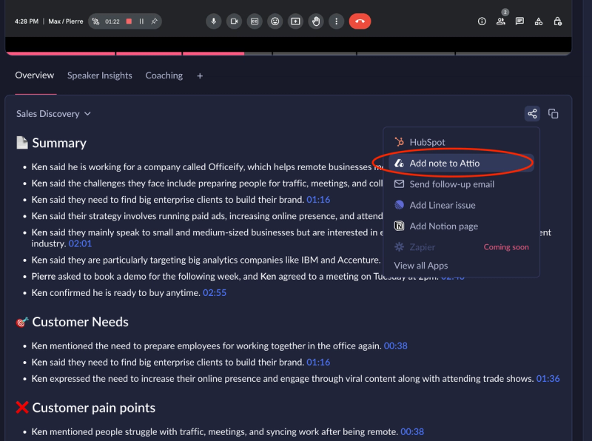Turn off the camera in the call toolbar
This screenshot has width=592, height=441.
[234, 21]
